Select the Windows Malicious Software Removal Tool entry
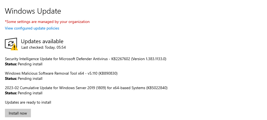Image resolution: width=267 pixels, height=120 pixels. coord(44,73)
